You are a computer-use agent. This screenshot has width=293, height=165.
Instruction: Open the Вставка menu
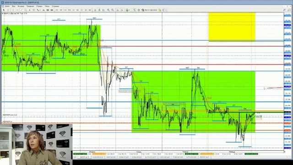click(x=21, y=6)
